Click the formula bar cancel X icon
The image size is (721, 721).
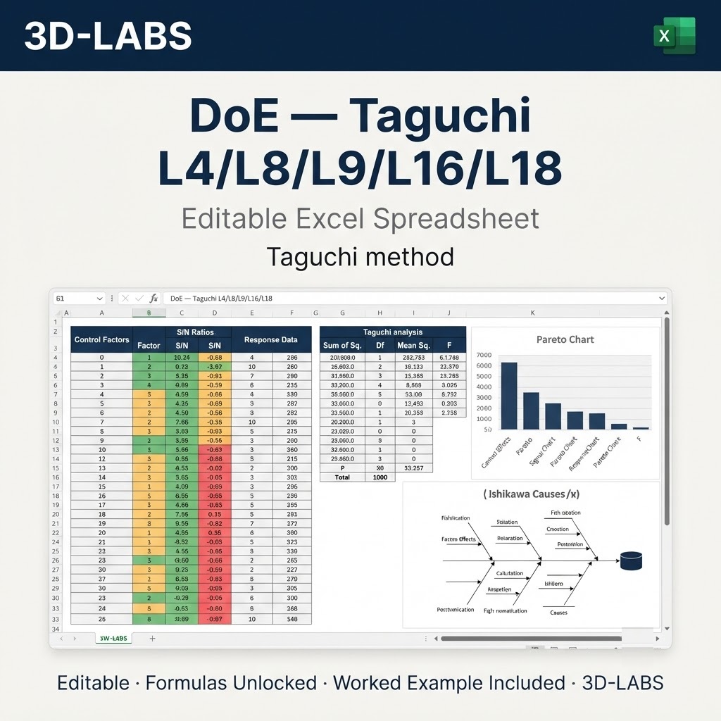tap(125, 299)
